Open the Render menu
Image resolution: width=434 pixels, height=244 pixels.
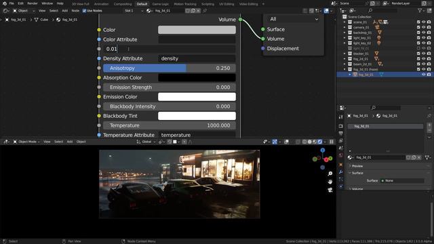33,3
